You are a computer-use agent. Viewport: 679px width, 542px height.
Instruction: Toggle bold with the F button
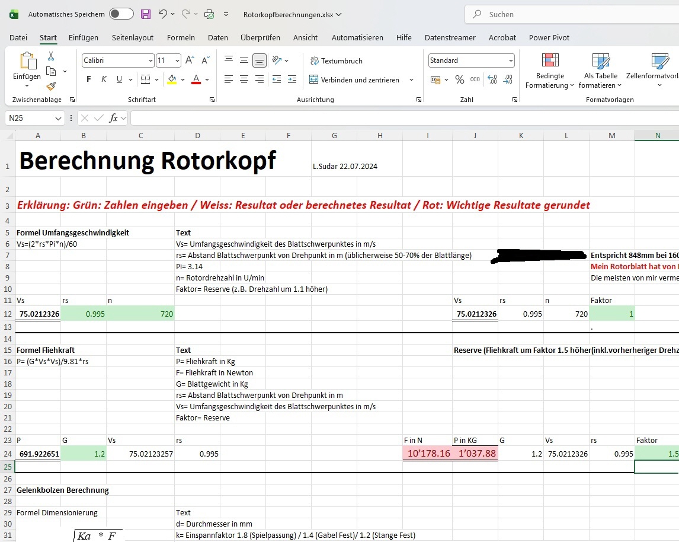coord(89,79)
